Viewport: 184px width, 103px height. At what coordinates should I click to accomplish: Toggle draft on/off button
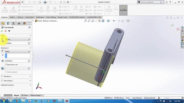coord(3,68)
